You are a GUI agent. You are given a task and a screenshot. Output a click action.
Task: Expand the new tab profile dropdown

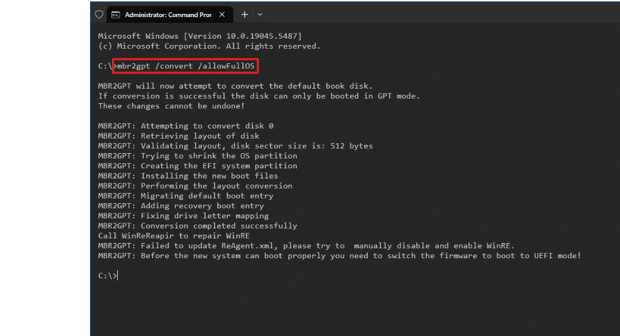tap(260, 14)
